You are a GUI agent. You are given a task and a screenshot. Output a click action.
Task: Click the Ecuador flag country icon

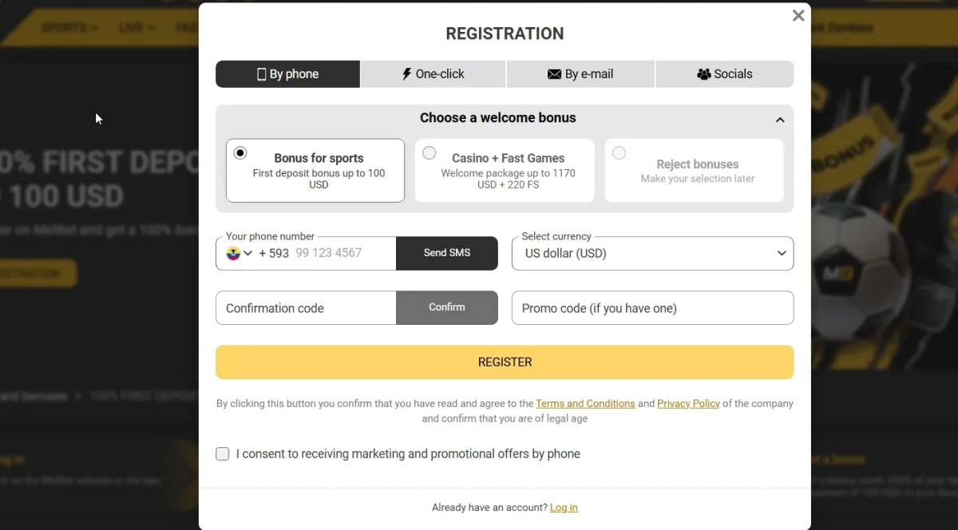[233, 253]
